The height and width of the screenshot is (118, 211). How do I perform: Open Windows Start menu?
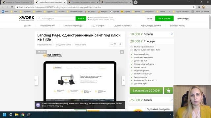(x=5, y=115)
